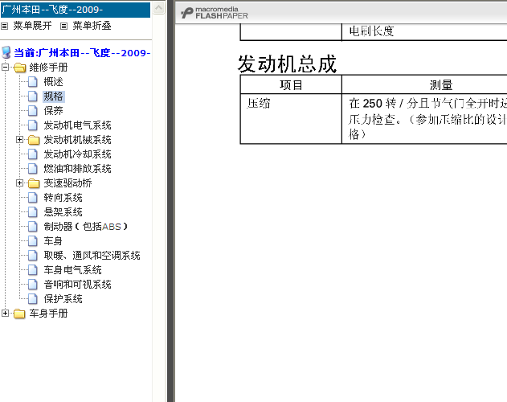Click the page icon next to 发动机冷却系统
Image resolution: width=507 pixels, height=402 pixels.
(x=33, y=154)
